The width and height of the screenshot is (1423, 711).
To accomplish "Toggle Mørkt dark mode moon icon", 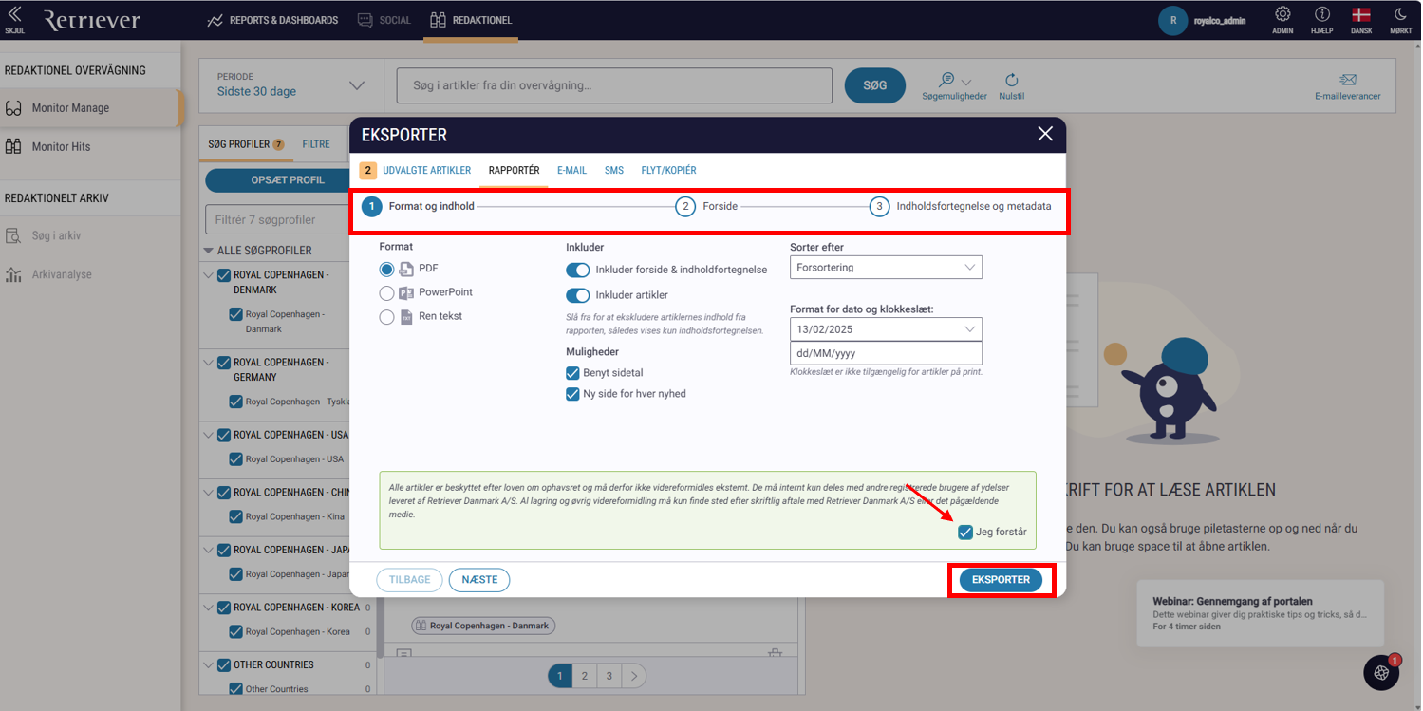I will (x=1400, y=14).
